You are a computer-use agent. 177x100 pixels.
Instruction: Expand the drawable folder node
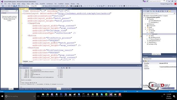click(147, 31)
